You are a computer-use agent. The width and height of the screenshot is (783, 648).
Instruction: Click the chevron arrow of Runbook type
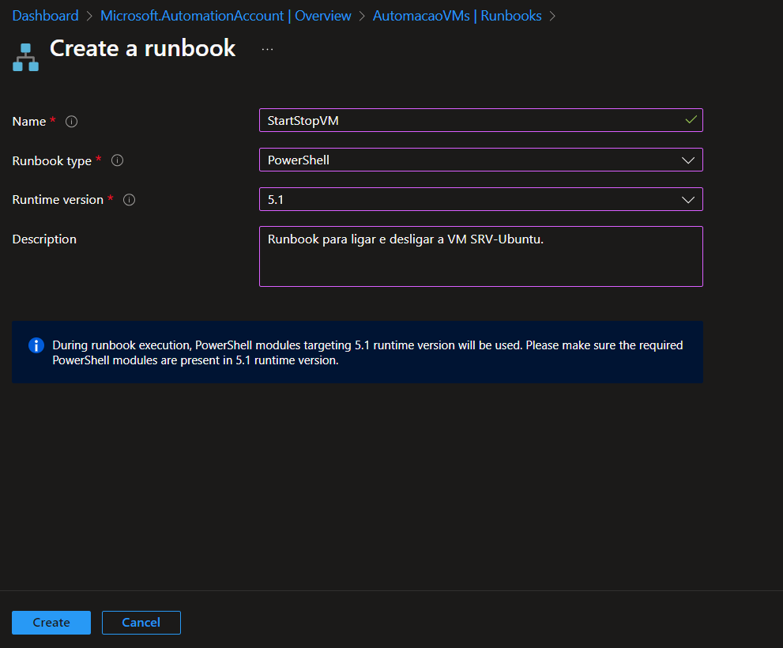click(687, 160)
